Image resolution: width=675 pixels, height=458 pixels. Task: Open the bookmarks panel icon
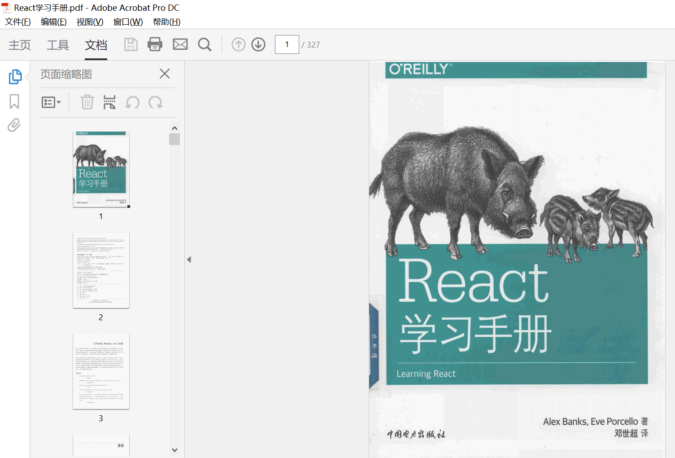pyautogui.click(x=14, y=101)
